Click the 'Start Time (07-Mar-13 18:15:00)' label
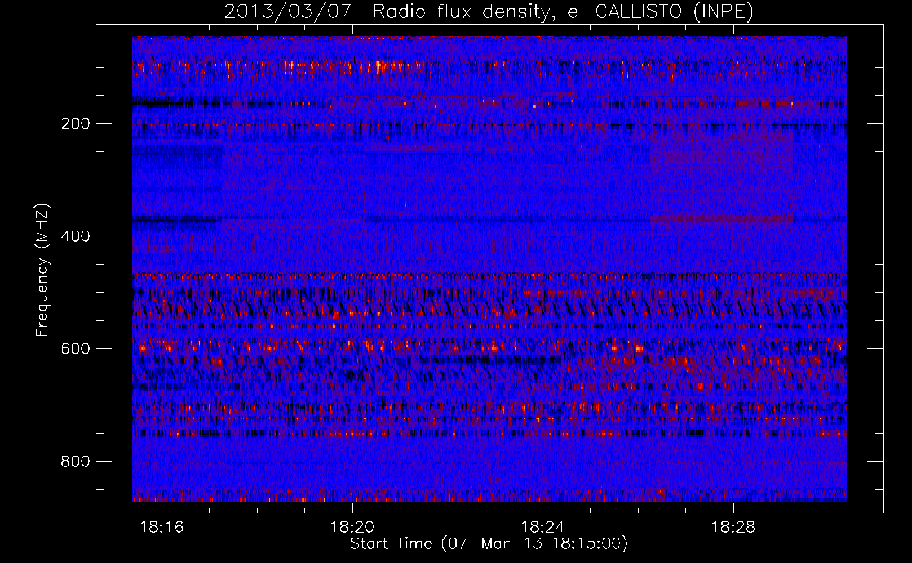The image size is (912, 563). pyautogui.click(x=489, y=544)
